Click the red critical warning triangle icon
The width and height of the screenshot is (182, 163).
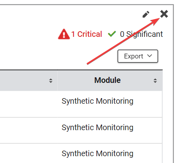click(64, 34)
